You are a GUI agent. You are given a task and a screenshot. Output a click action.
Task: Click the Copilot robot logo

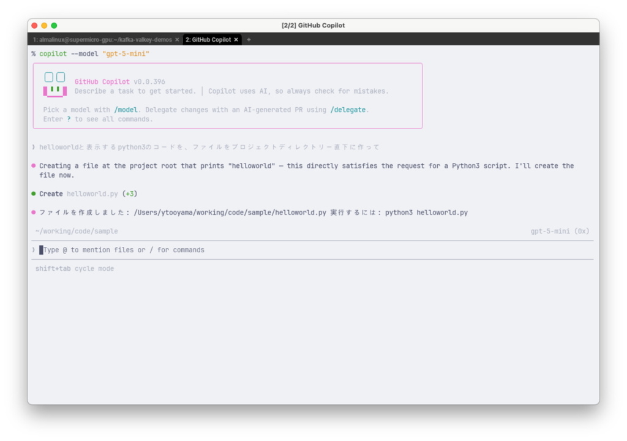[54, 85]
